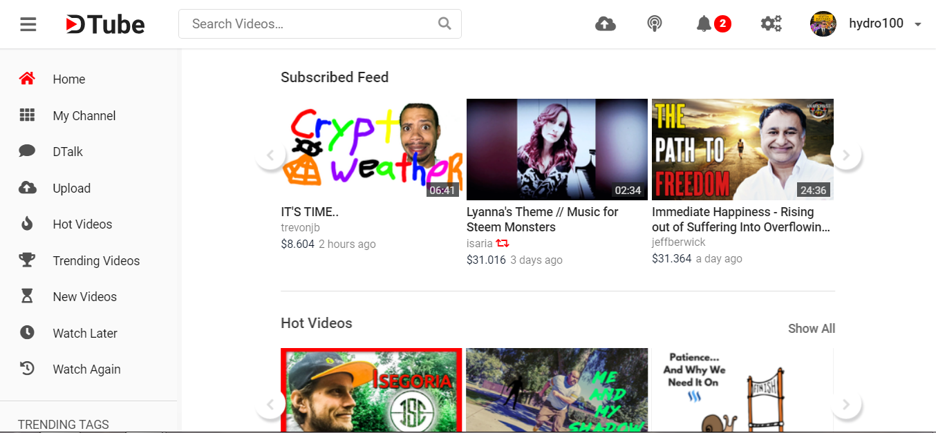Click the resteem icon next to isaria
The image size is (936, 433).
[503, 243]
